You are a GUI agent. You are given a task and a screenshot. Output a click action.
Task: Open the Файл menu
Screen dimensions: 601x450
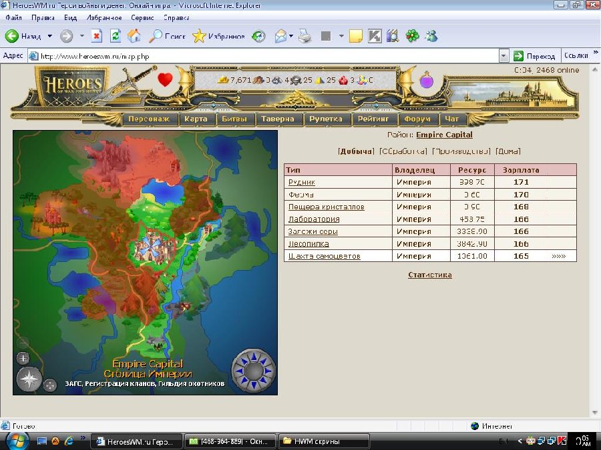[x=13, y=17]
